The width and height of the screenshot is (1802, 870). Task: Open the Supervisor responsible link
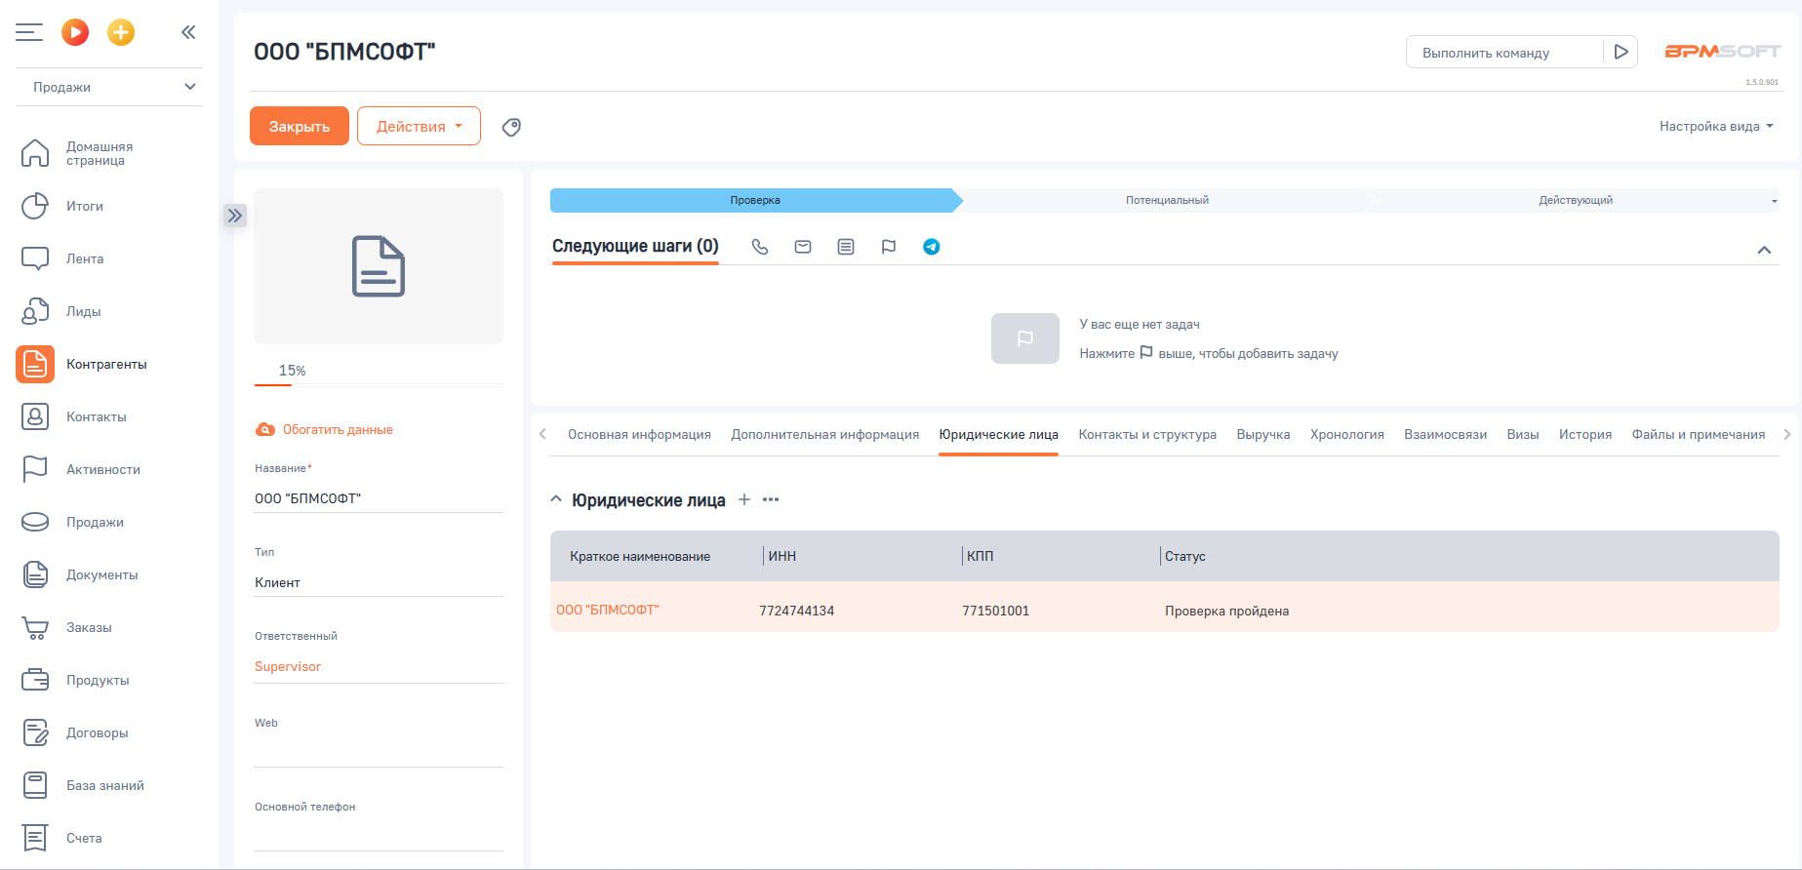point(288,666)
